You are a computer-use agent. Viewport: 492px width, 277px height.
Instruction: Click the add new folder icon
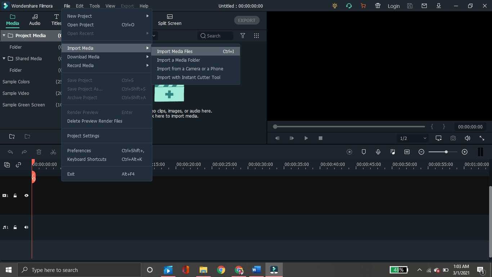coord(12,136)
